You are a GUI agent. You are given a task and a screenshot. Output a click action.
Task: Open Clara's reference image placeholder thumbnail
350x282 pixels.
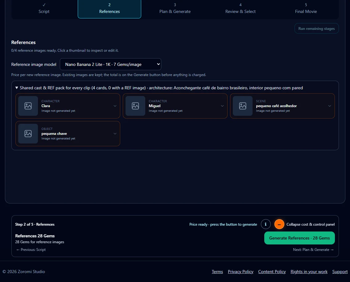point(28,106)
